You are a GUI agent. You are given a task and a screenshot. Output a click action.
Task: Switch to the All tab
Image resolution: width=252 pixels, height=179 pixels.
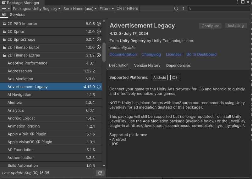pos(4,15)
